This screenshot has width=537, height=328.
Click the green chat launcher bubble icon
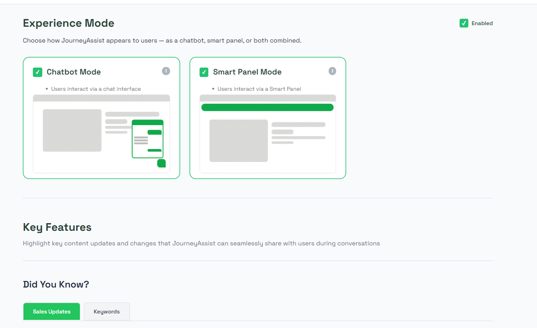click(x=161, y=163)
